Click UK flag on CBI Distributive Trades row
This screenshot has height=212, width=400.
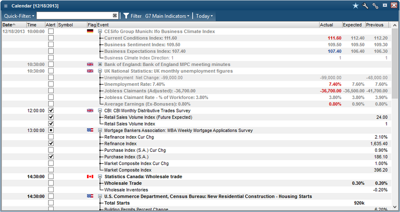(x=90, y=111)
